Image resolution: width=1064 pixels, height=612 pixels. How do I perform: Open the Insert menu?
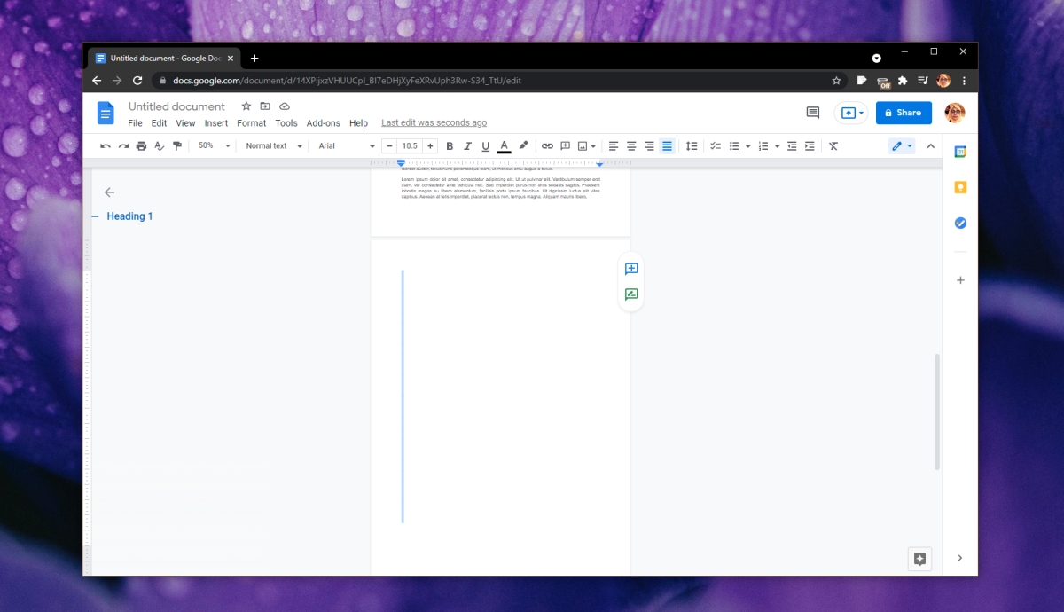click(x=216, y=123)
